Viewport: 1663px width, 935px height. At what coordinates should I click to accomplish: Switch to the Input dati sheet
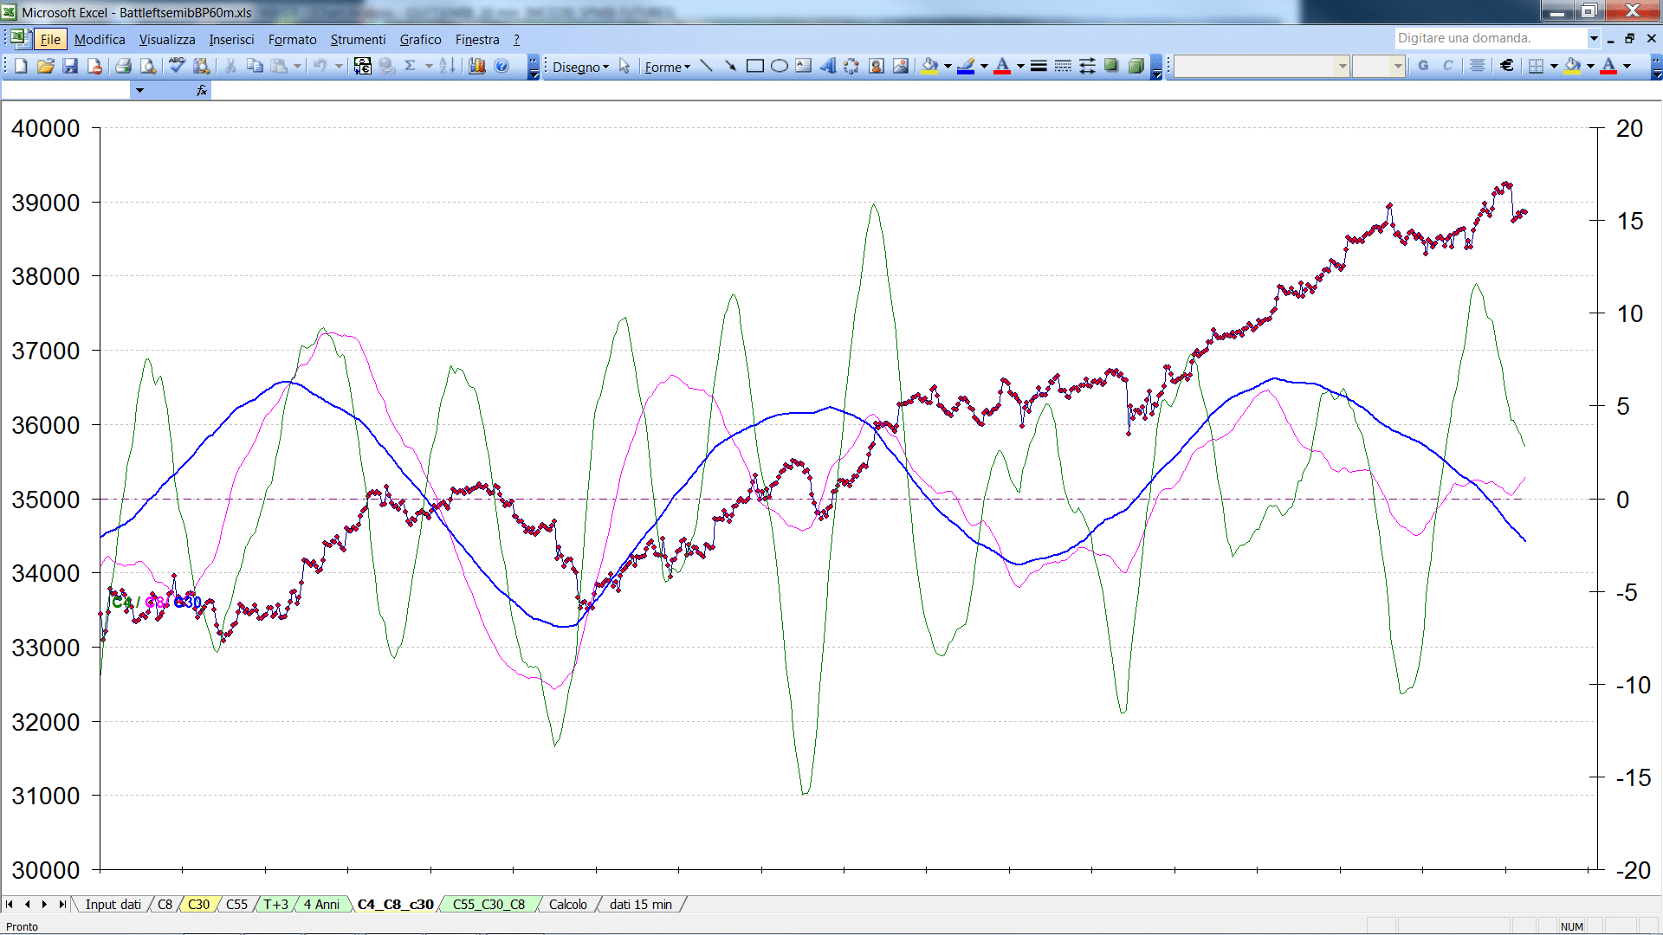113,905
